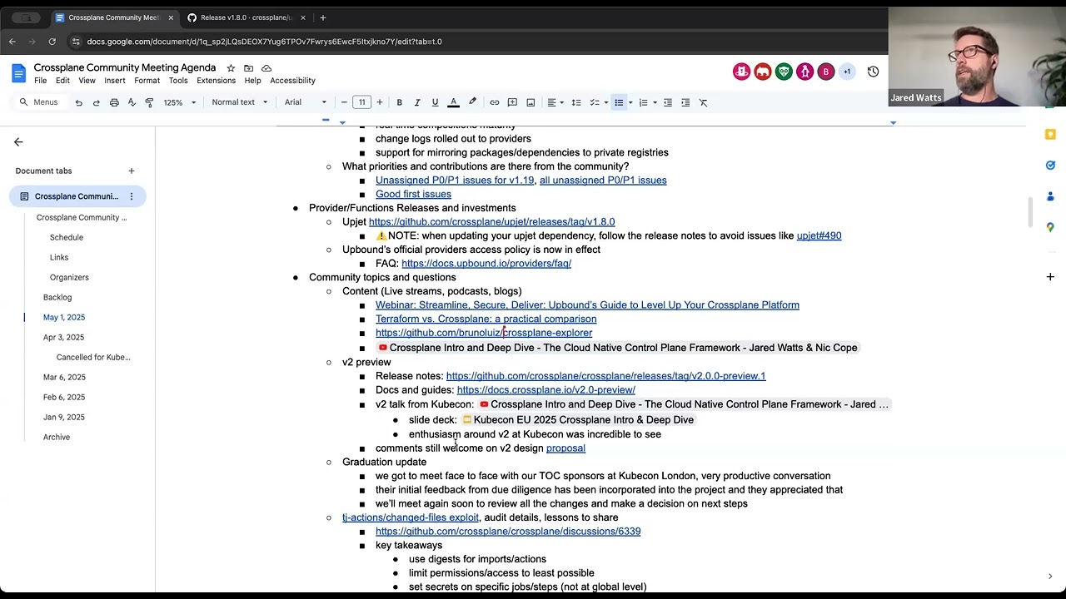Toggle the numbered list button

coord(643,102)
